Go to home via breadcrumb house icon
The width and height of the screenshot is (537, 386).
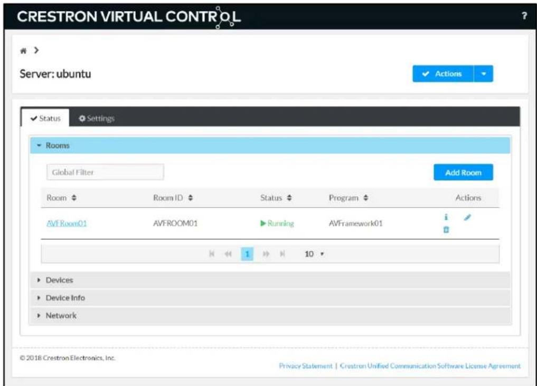tap(23, 51)
